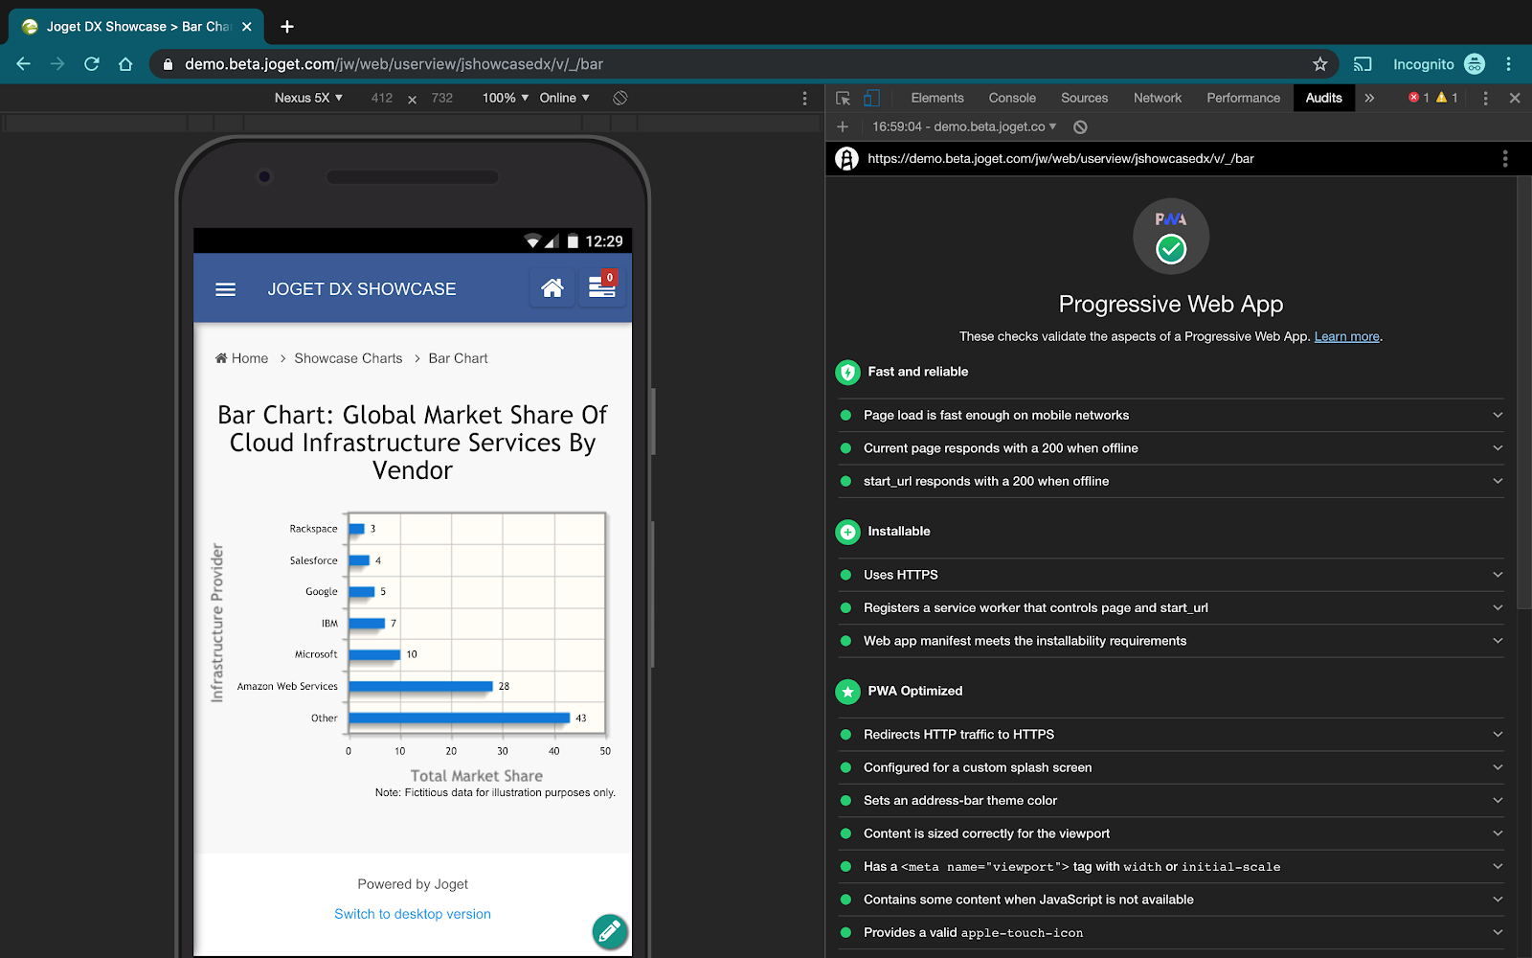Expand 'Sets an address-bar theme color'
This screenshot has width=1532, height=958.
click(x=1171, y=801)
